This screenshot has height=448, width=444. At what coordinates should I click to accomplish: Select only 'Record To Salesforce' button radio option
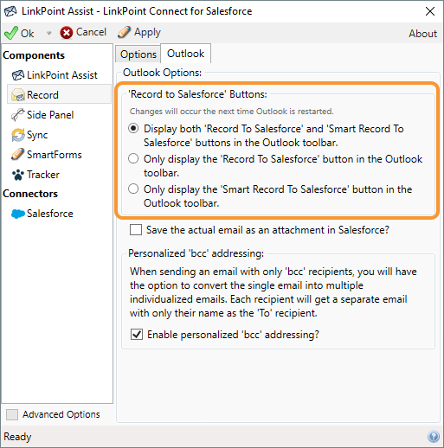pyautogui.click(x=133, y=158)
